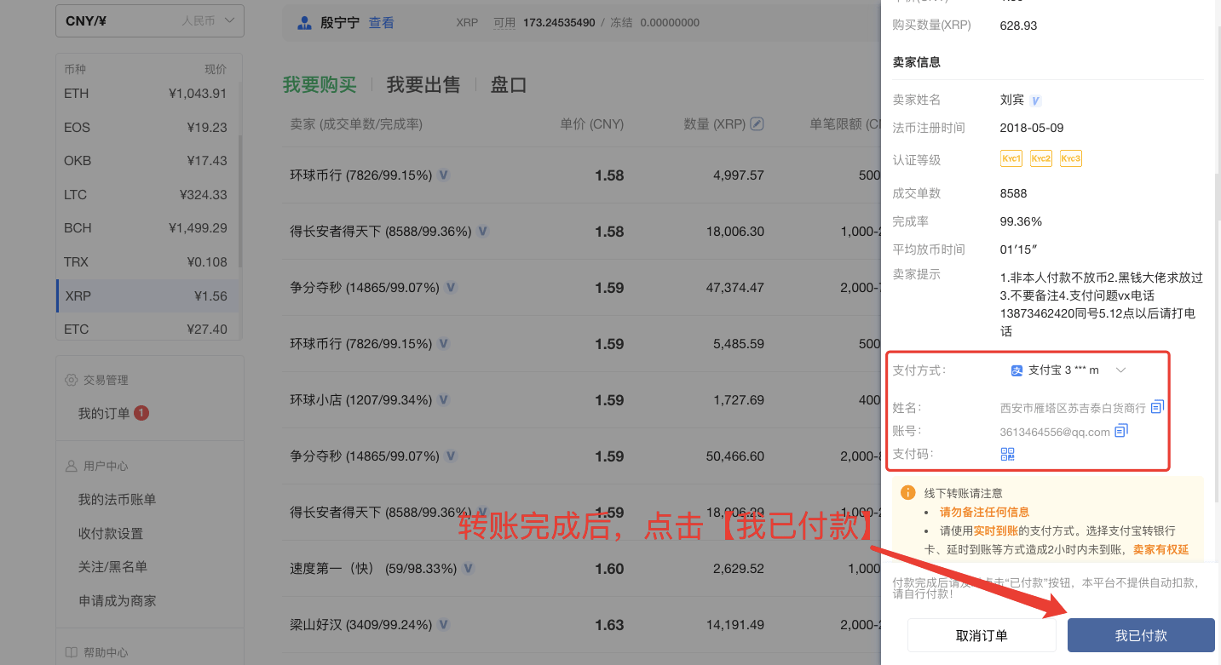The width and height of the screenshot is (1221, 665).
Task: Select BCH in the coin list
Action: (147, 228)
